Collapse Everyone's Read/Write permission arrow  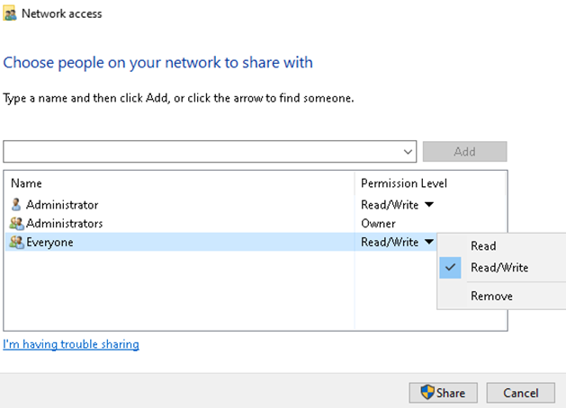coord(429,242)
